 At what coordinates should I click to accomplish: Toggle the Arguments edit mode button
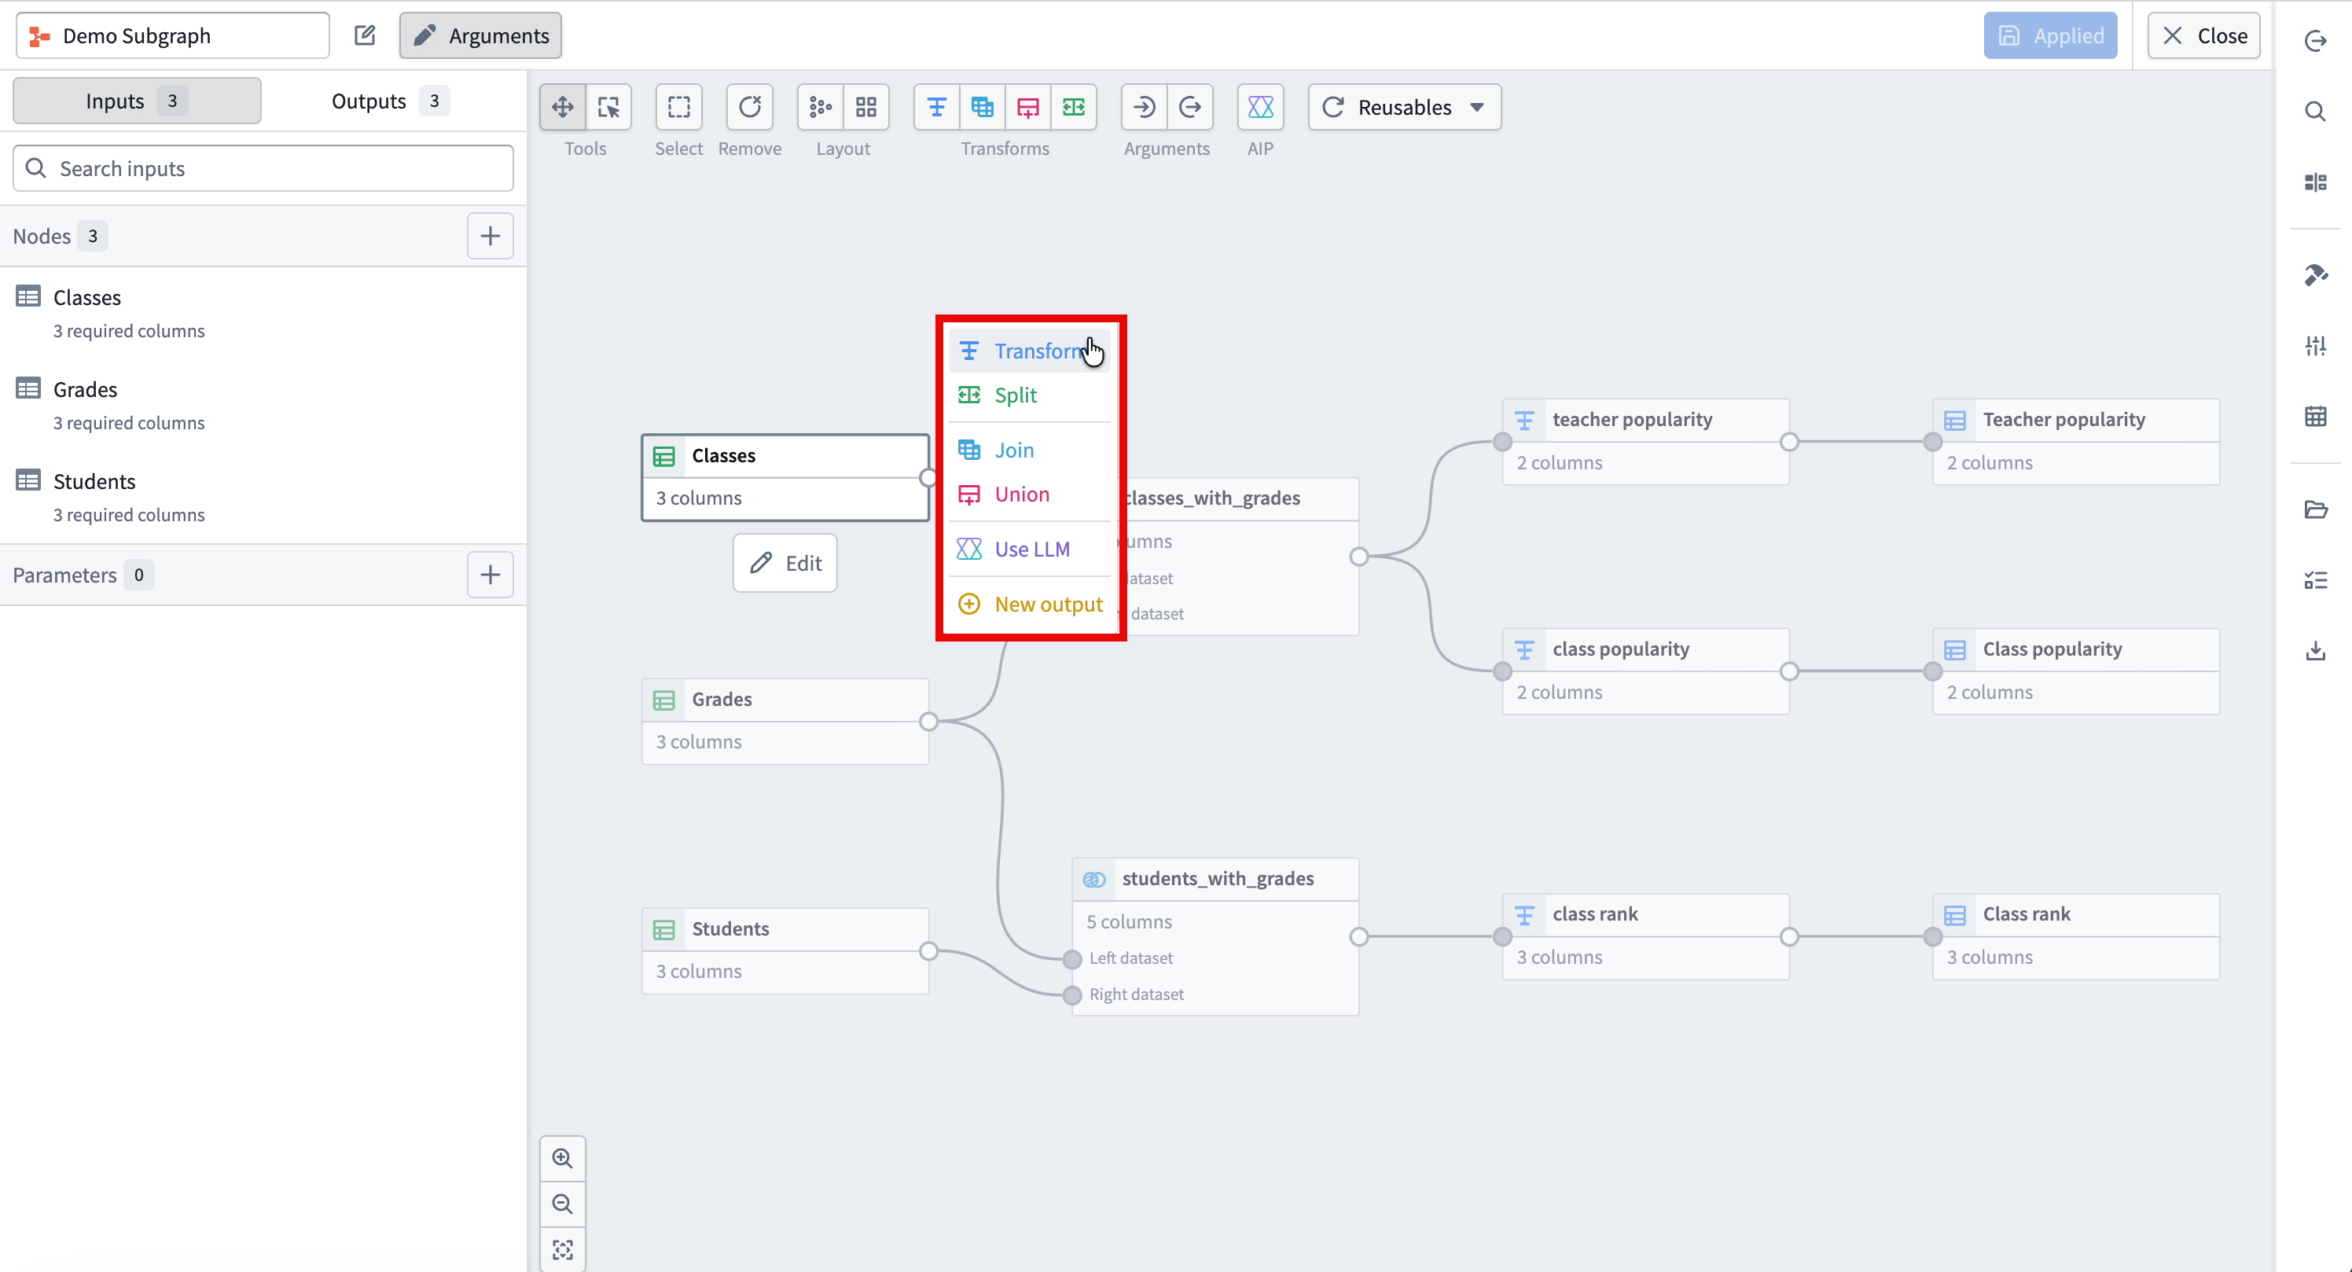click(x=480, y=35)
